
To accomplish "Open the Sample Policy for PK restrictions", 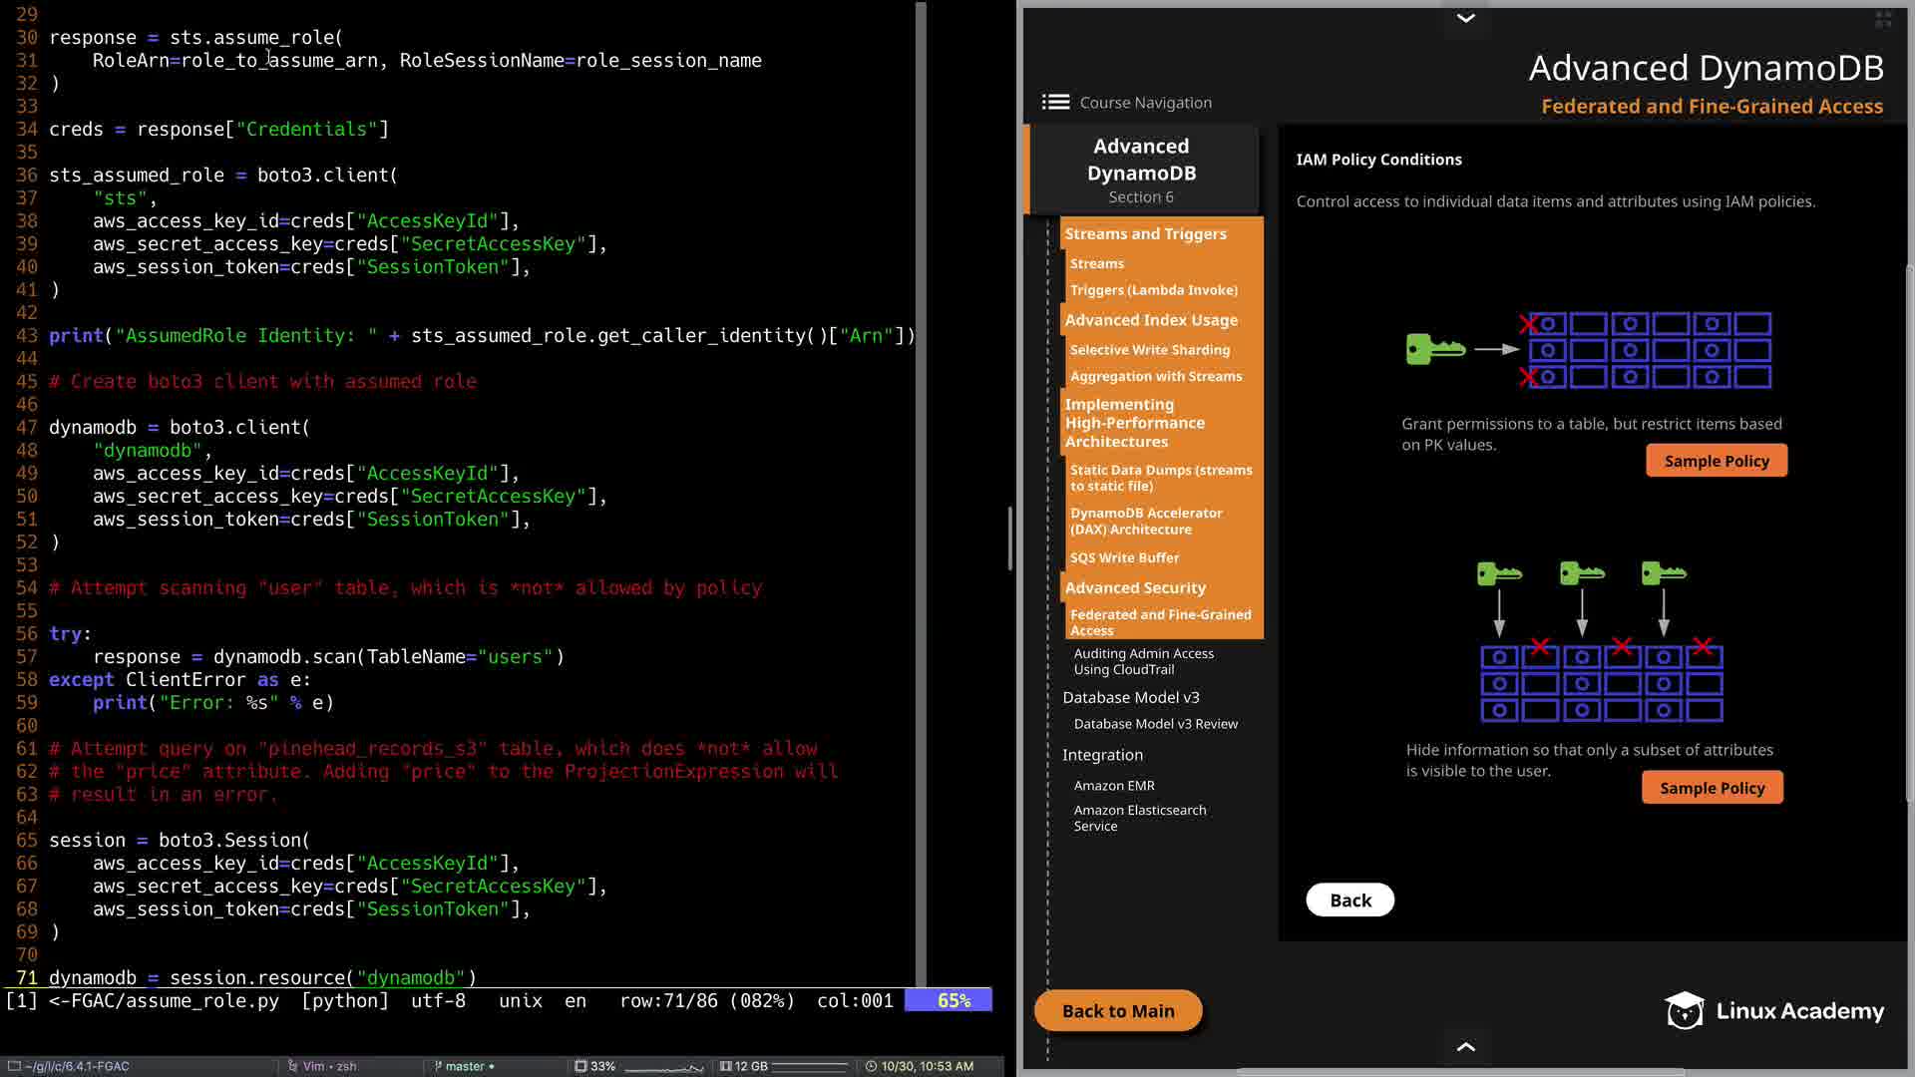I will point(1716,461).
